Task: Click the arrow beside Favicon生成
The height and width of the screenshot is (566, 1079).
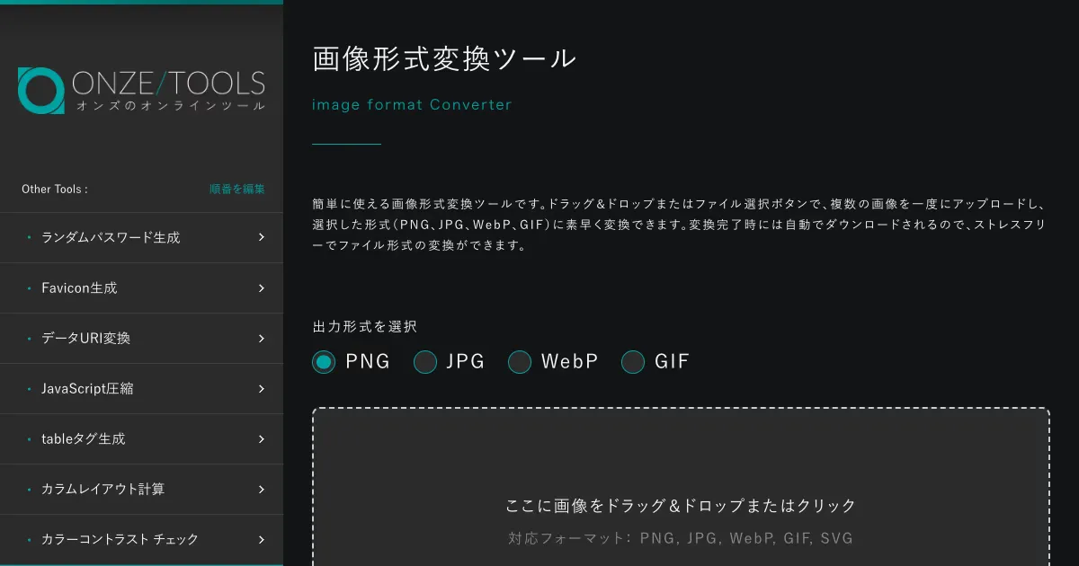Action: coord(261,288)
